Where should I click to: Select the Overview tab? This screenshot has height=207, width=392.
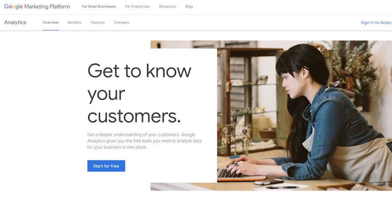(51, 22)
